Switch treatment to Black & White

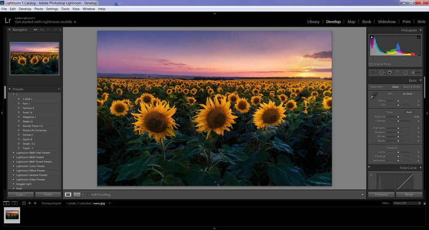(411, 87)
